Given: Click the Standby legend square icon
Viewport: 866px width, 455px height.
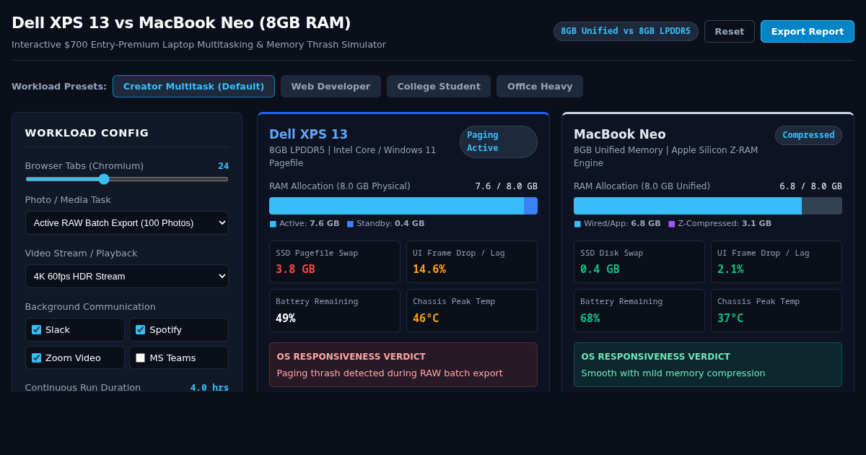Looking at the screenshot, I should (350, 224).
